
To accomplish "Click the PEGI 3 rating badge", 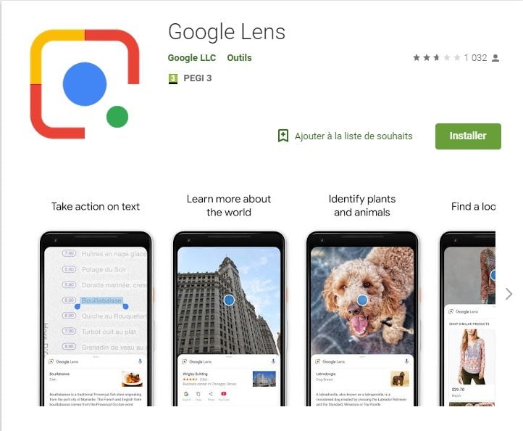I will click(173, 78).
